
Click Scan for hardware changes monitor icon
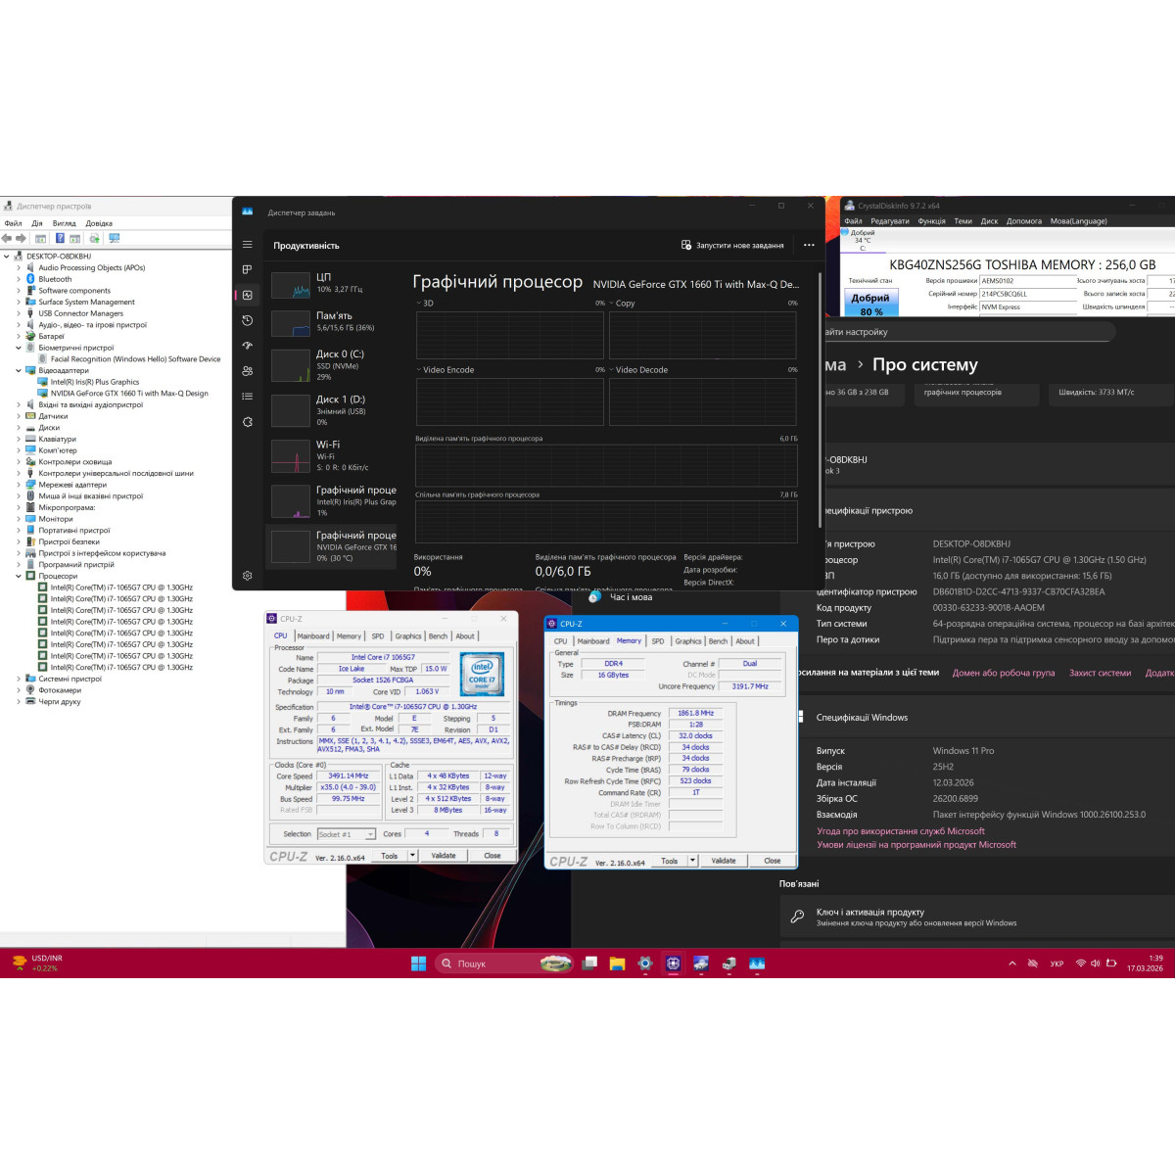(114, 238)
